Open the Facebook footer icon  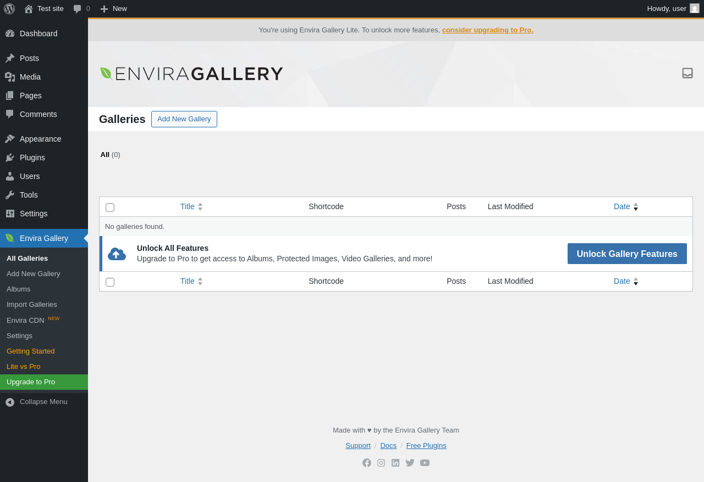[367, 463]
